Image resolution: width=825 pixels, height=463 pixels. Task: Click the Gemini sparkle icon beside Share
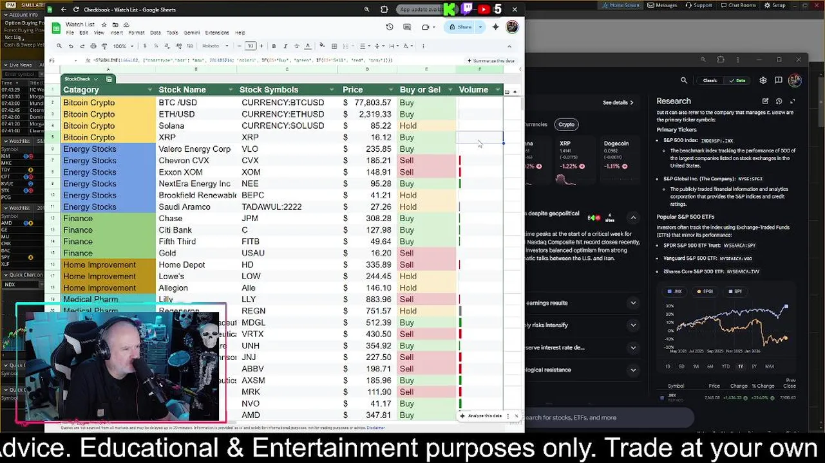[x=495, y=27]
